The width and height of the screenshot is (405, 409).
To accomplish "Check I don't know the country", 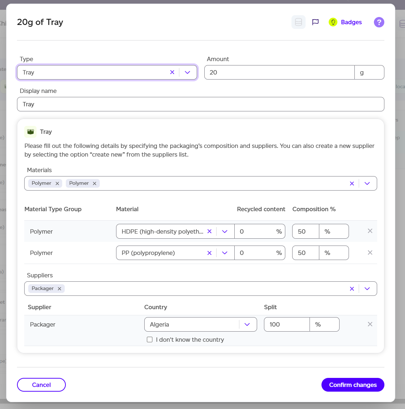I will pyautogui.click(x=150, y=340).
